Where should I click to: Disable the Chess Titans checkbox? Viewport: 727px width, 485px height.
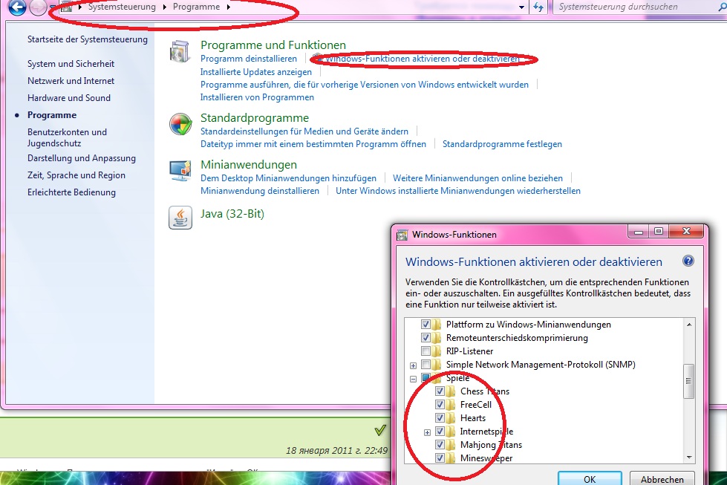440,391
